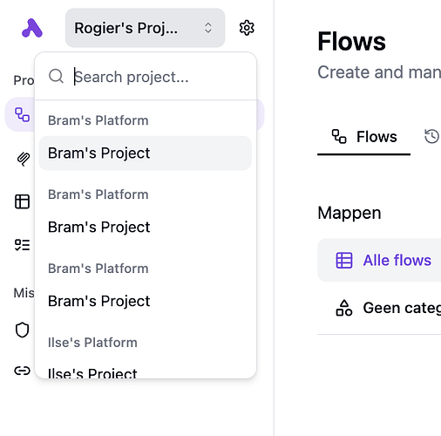
Task: Switch to the Flows tab
Action: 364,137
